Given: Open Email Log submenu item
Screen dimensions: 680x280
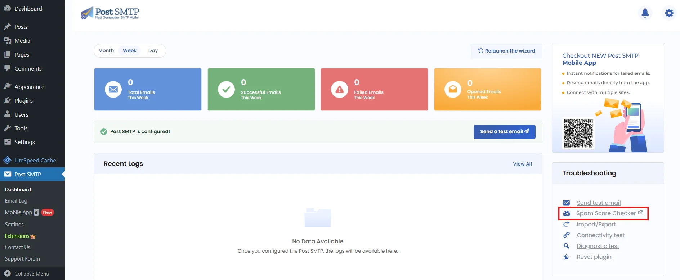Looking at the screenshot, I should (16, 201).
